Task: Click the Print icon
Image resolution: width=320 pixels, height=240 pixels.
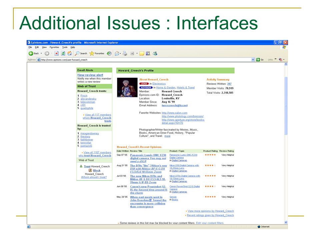Action: 125,53
